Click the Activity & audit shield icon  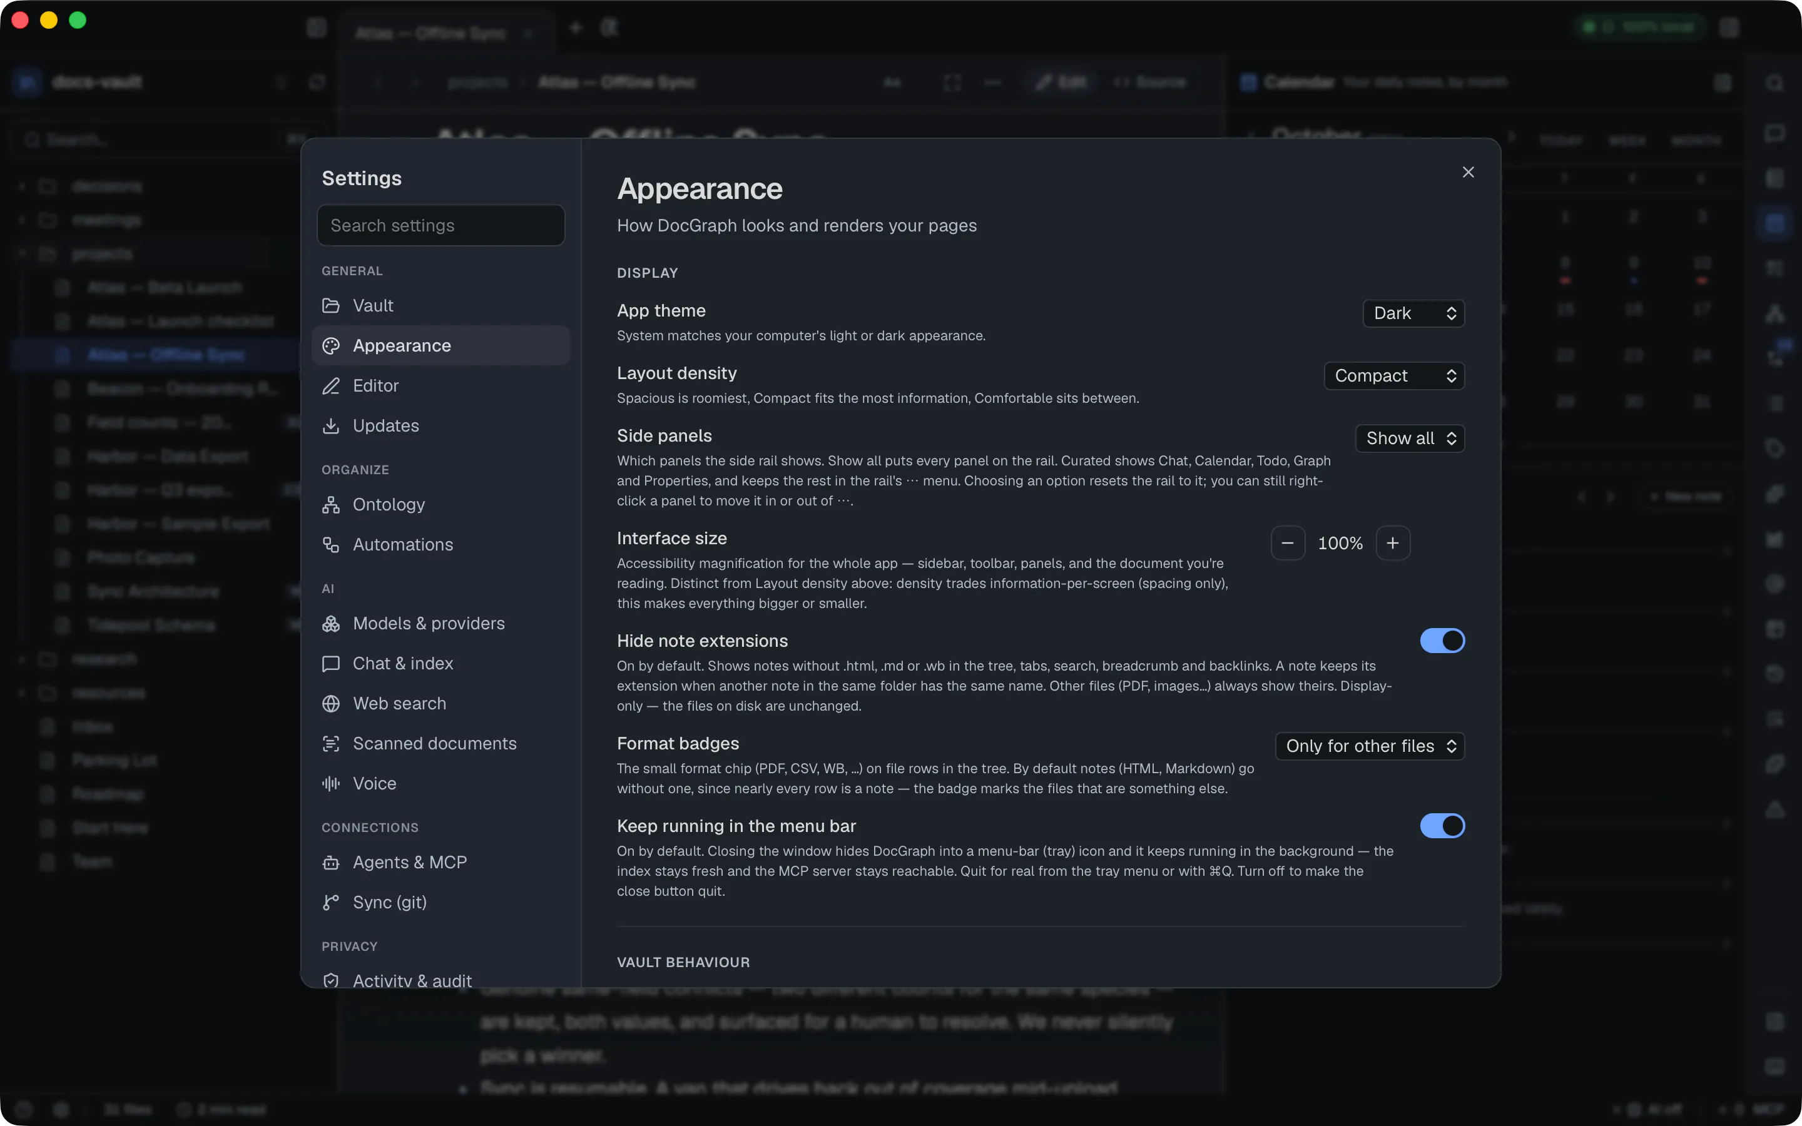330,981
